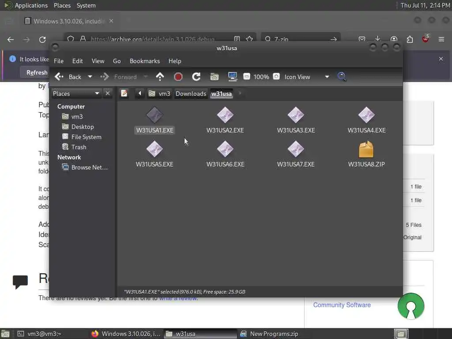The image size is (452, 339).
Task: Open the Community Software link
Action: pyautogui.click(x=342, y=305)
